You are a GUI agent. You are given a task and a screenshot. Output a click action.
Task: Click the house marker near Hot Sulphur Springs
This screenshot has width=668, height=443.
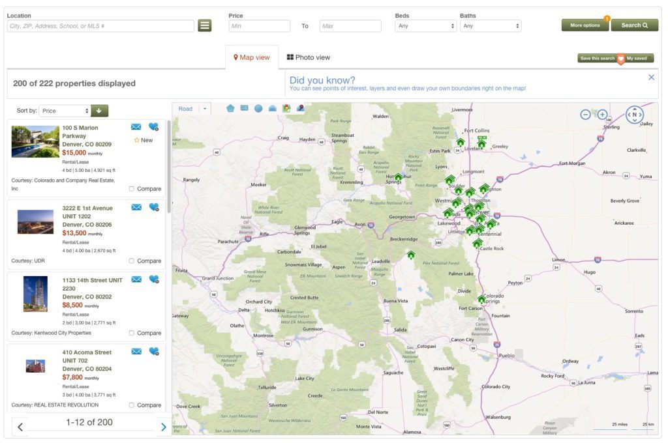coord(398,177)
